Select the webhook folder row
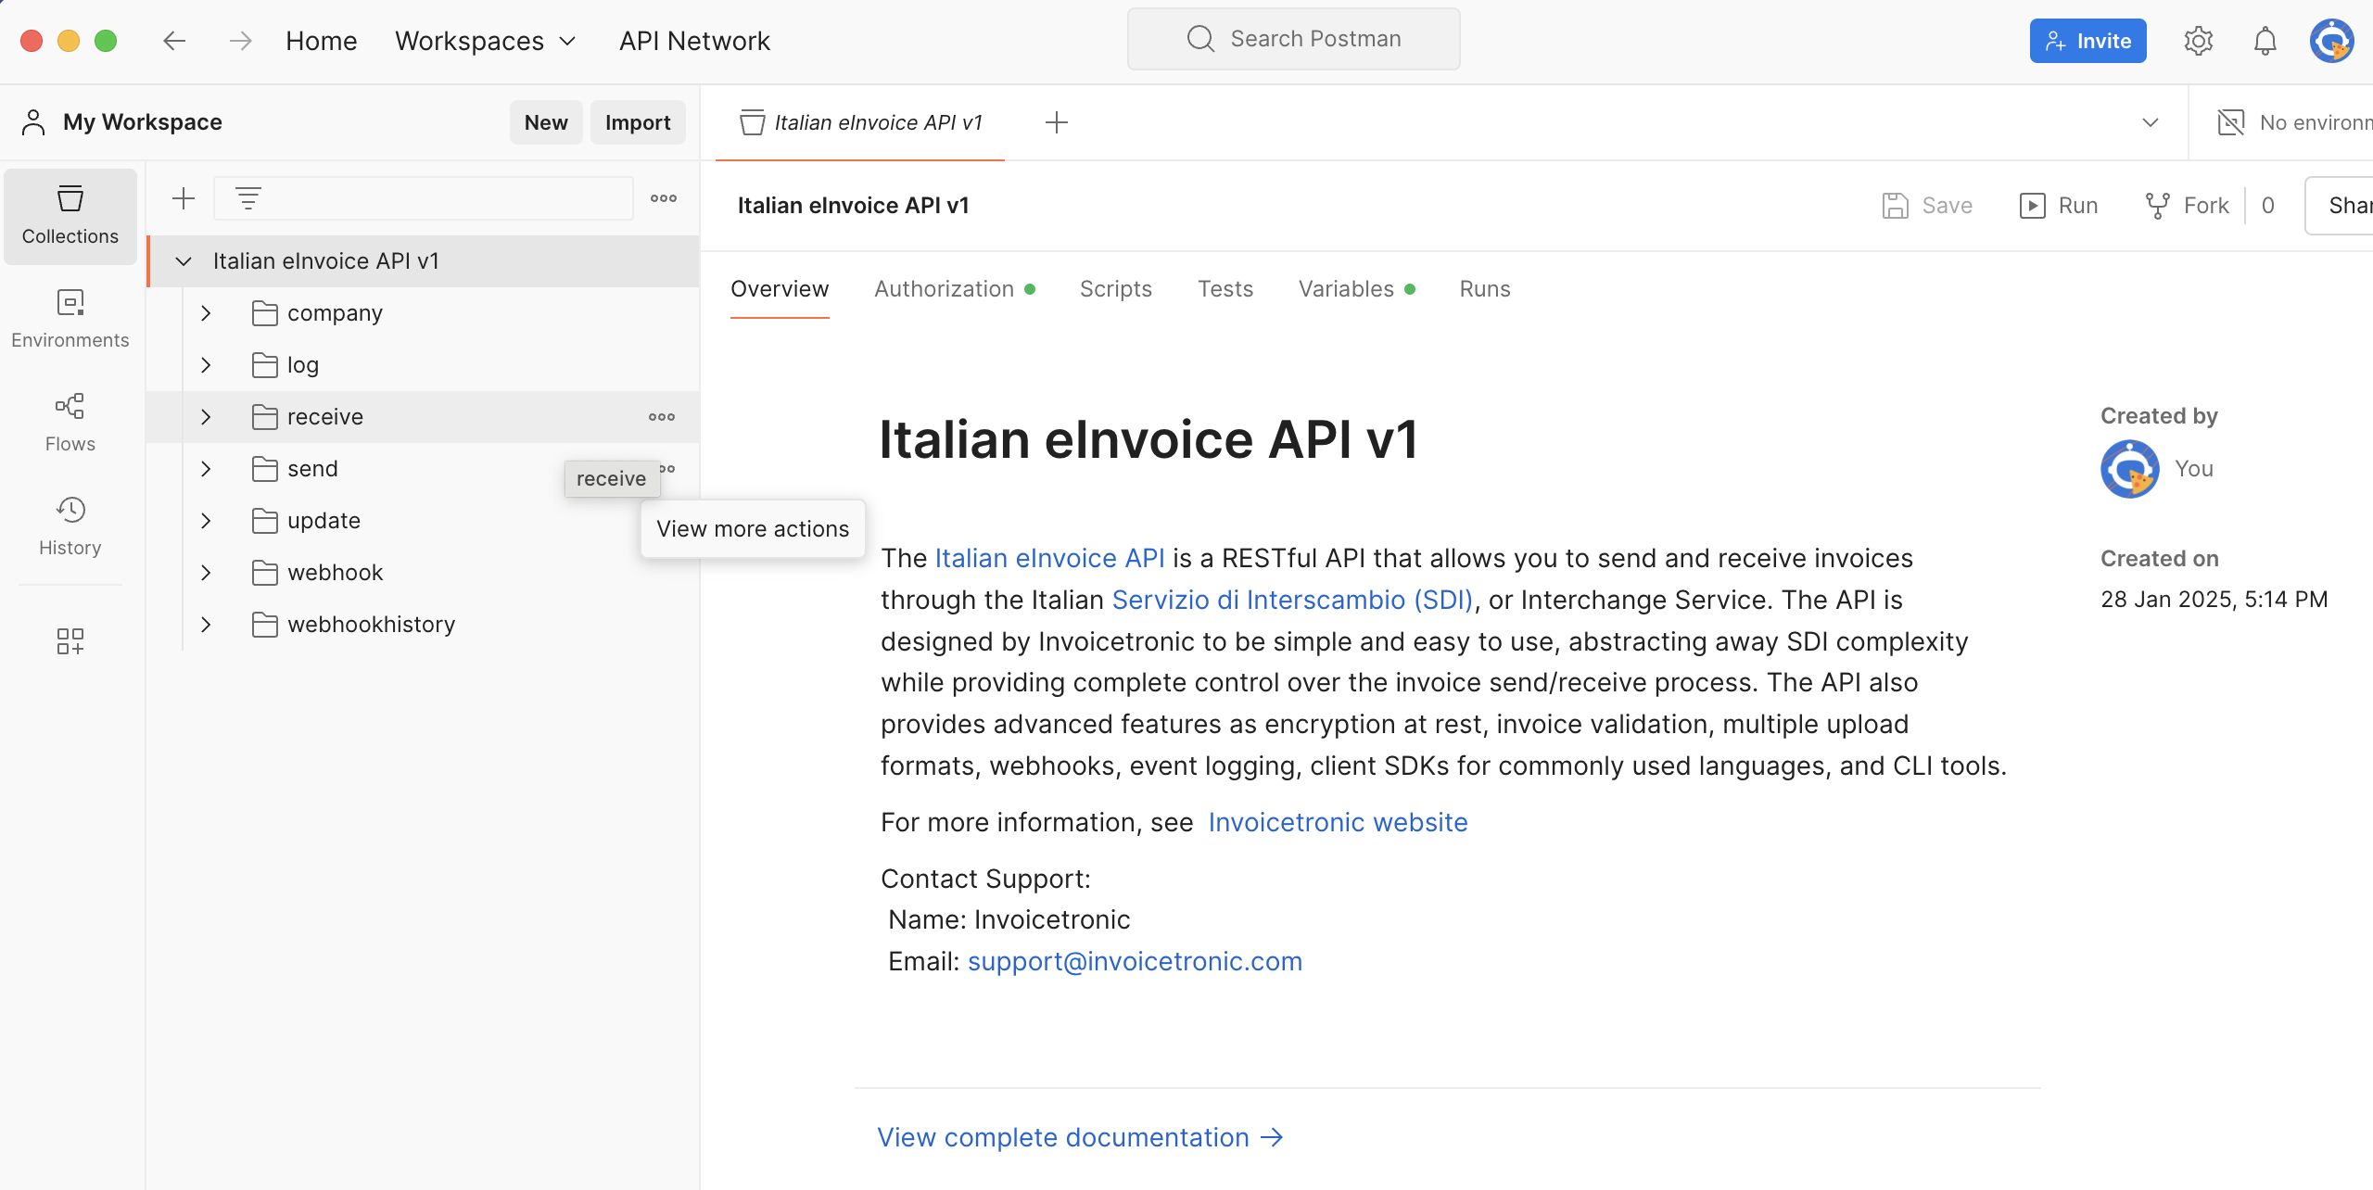The height and width of the screenshot is (1190, 2373). pos(423,573)
